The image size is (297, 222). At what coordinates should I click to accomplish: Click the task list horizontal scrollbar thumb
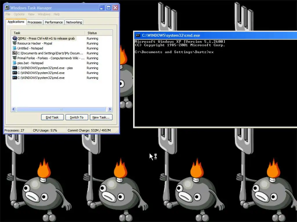point(61,109)
